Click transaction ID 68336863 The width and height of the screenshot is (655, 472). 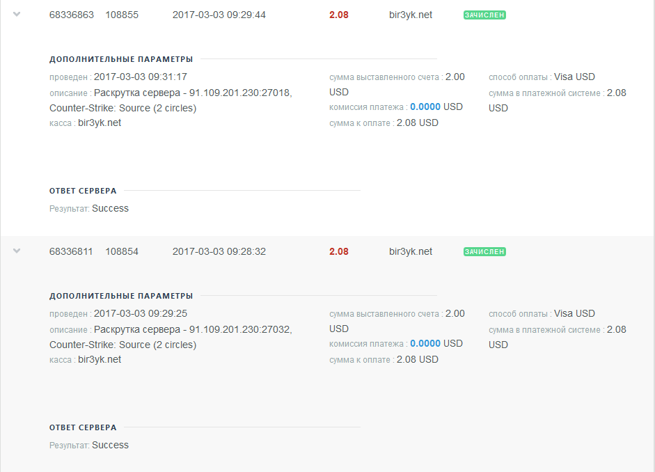coord(72,15)
